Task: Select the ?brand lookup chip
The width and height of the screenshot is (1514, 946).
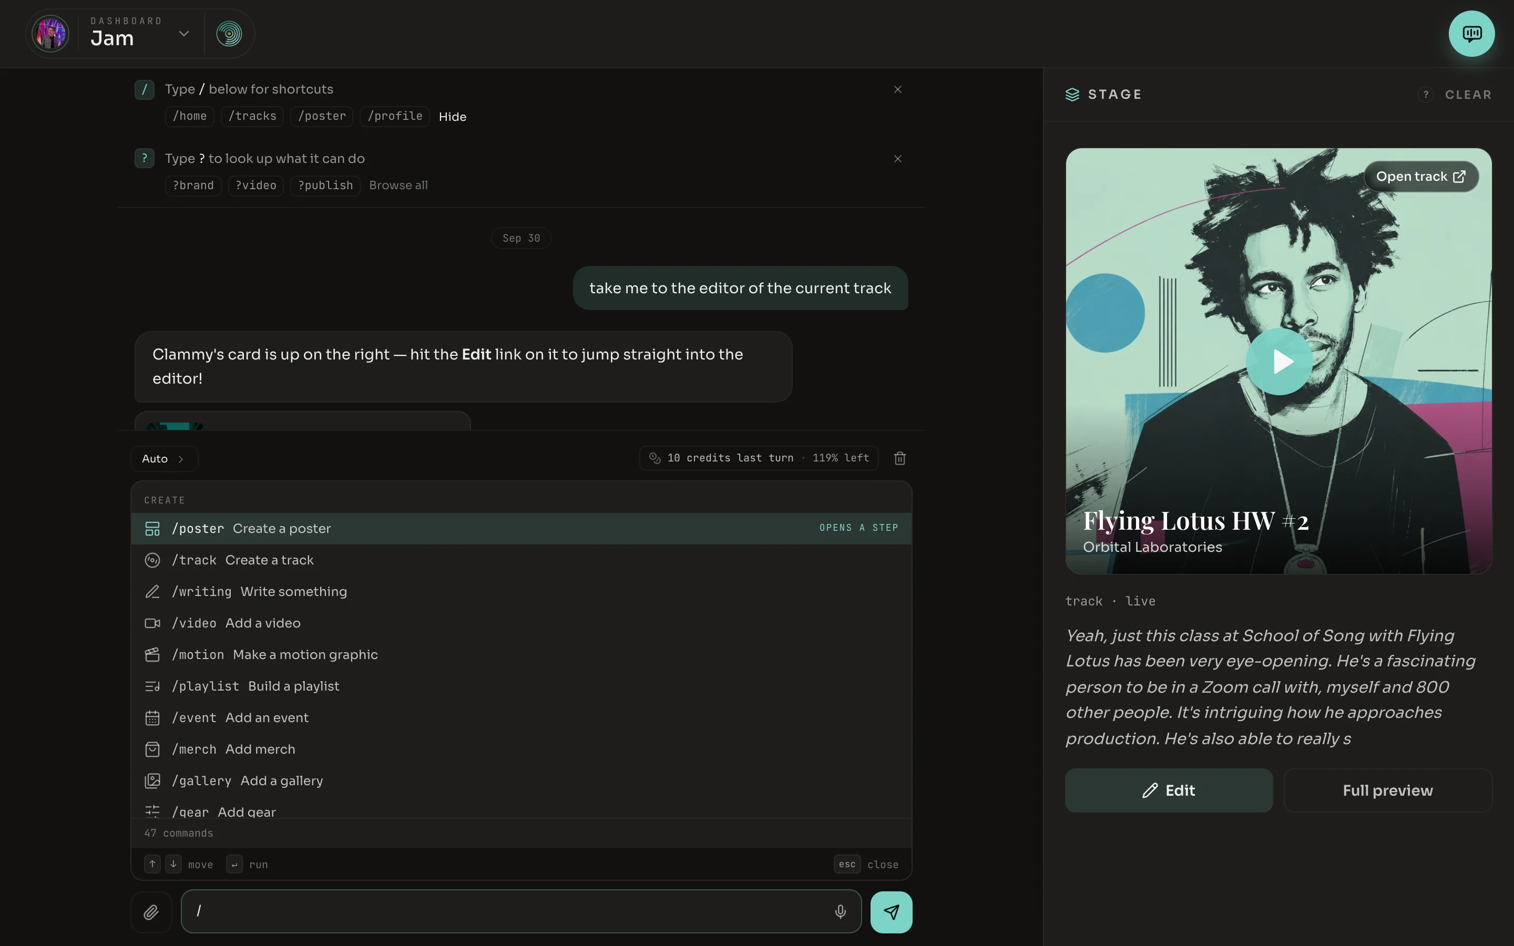Action: pos(193,186)
